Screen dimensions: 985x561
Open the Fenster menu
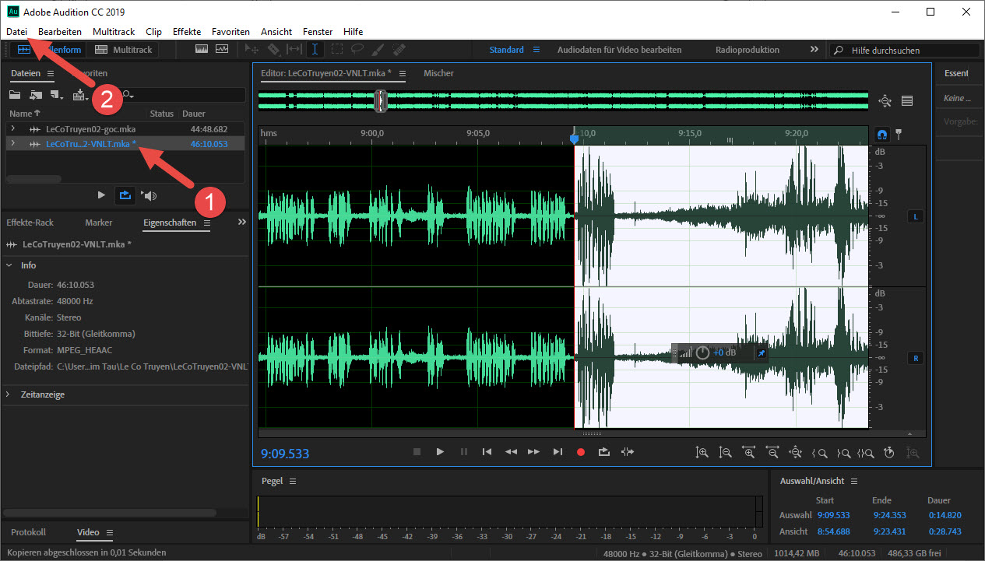[318, 32]
